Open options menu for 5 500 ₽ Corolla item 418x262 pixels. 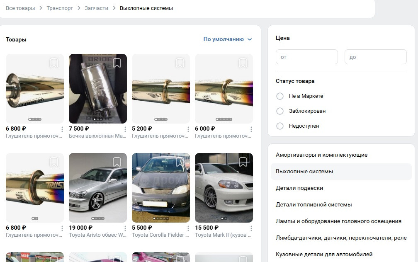pos(188,228)
